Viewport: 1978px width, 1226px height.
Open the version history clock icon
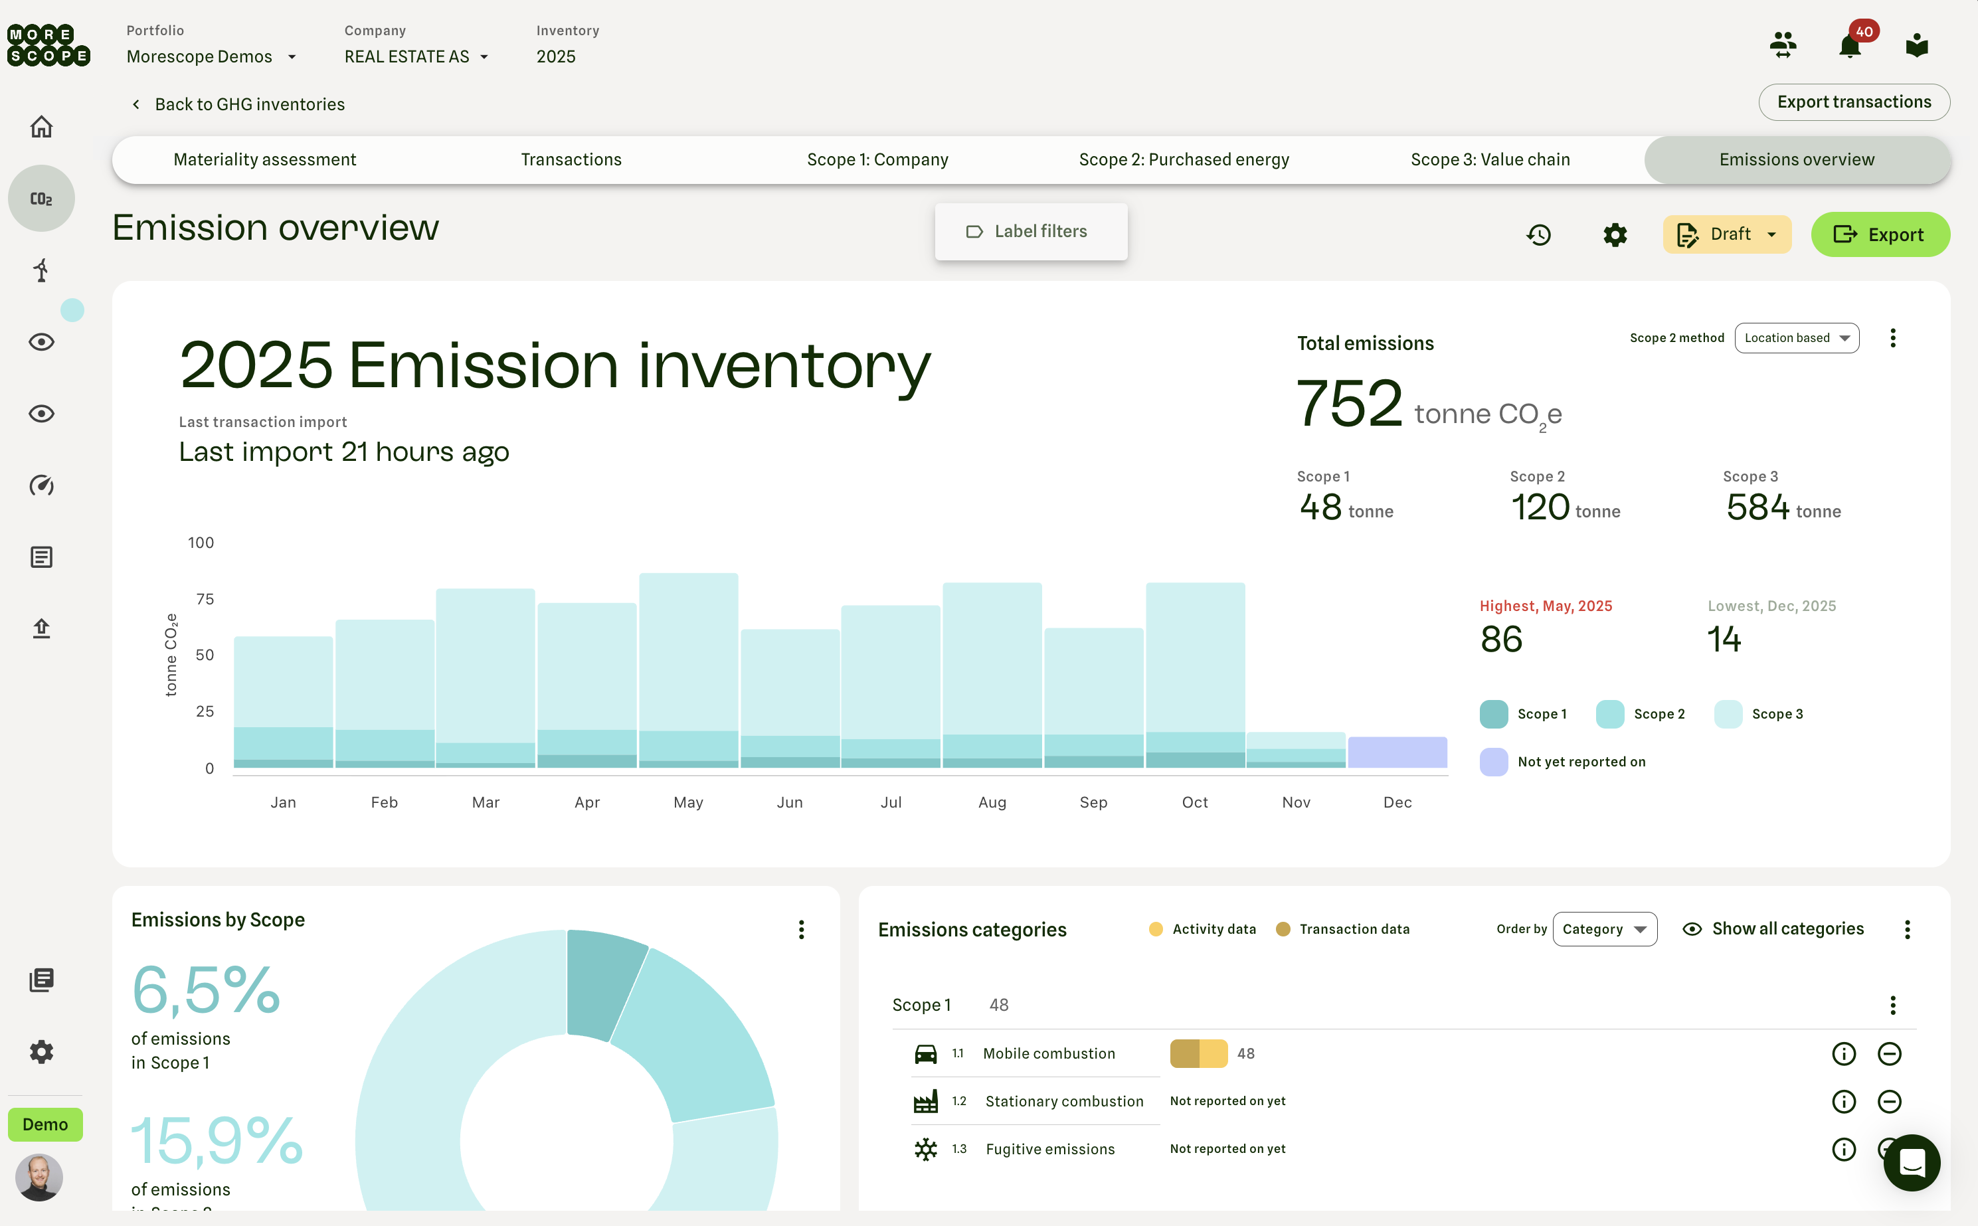pyautogui.click(x=1538, y=235)
